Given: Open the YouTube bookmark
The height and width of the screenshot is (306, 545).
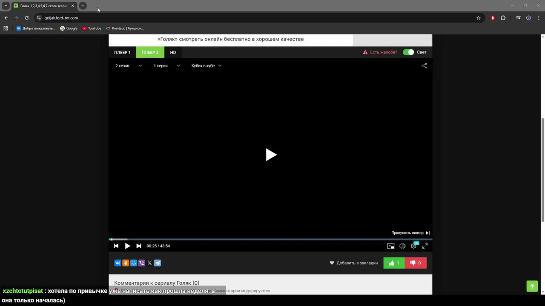Looking at the screenshot, I should (x=92, y=28).
